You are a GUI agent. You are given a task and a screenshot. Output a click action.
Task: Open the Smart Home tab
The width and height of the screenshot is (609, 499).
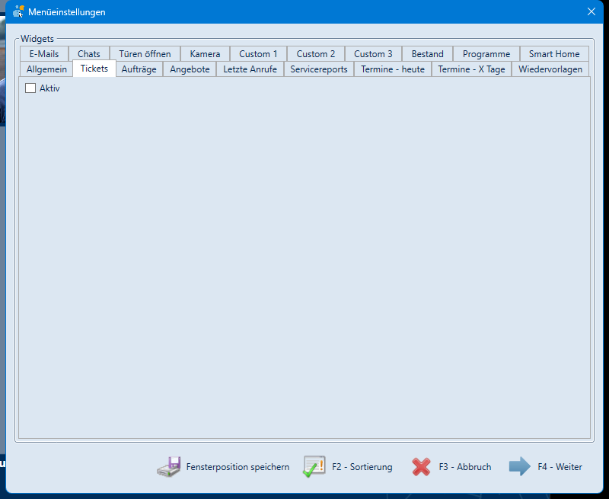pos(554,53)
